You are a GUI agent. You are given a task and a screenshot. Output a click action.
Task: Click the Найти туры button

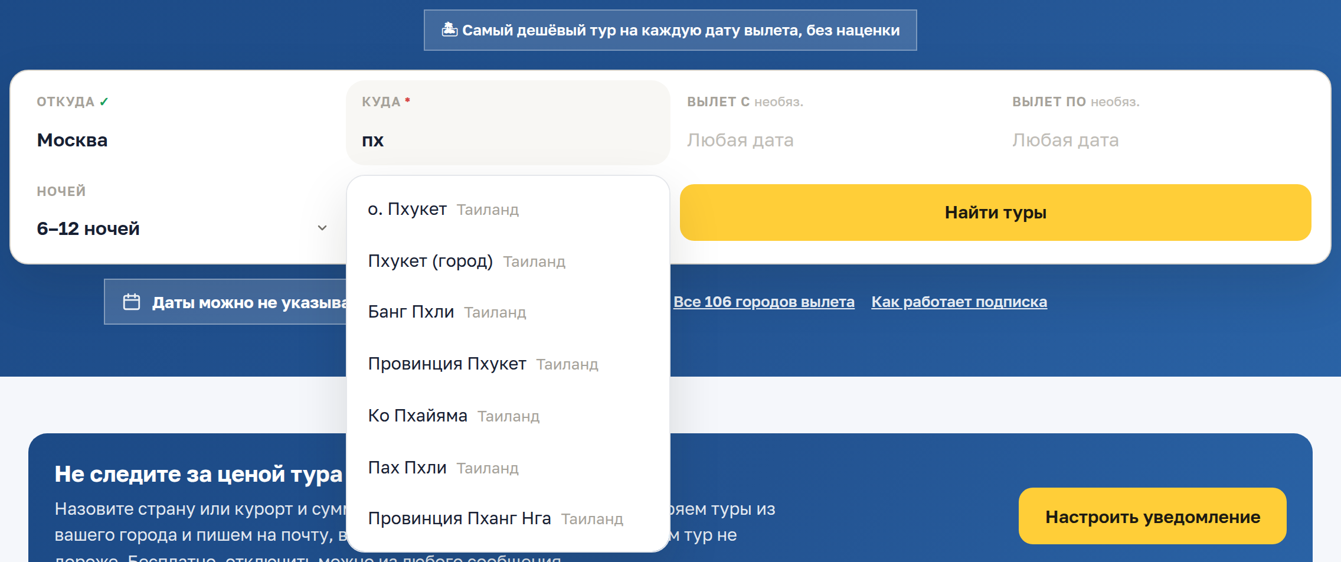click(x=995, y=213)
